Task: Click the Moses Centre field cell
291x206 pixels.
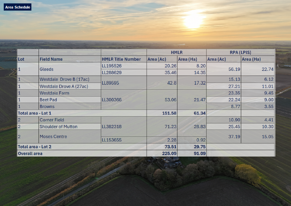Action: pyautogui.click(x=53, y=137)
